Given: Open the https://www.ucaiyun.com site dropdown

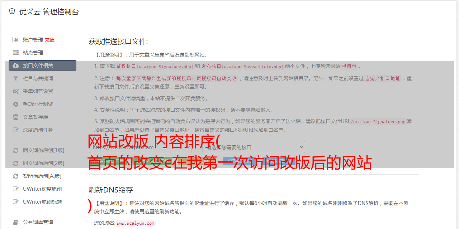Looking at the screenshot, I should tap(140, 147).
